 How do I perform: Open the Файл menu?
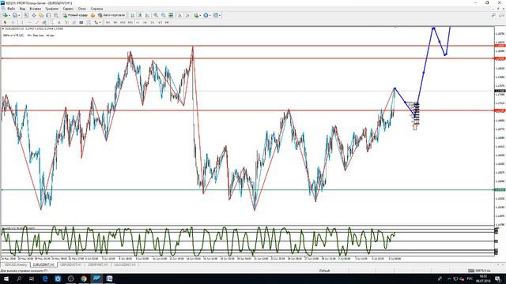10,9
